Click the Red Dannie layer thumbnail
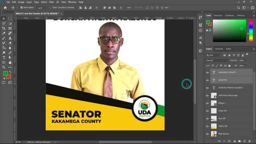 214,134
